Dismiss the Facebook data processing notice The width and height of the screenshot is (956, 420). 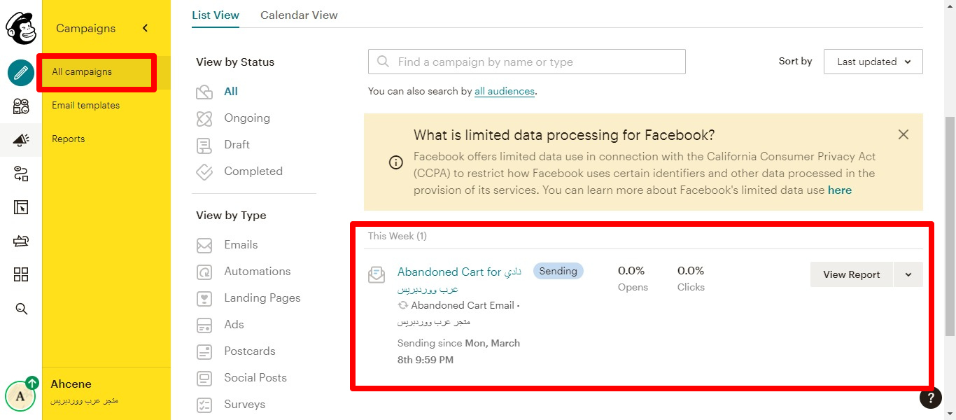904,134
